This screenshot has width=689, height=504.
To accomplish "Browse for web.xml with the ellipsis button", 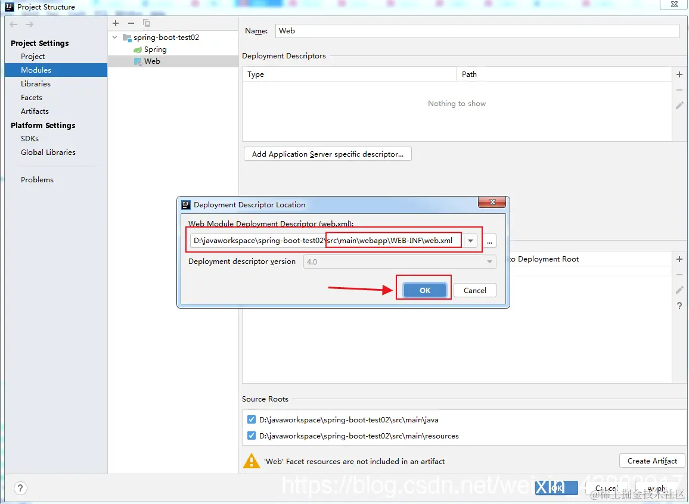I will [x=489, y=241].
